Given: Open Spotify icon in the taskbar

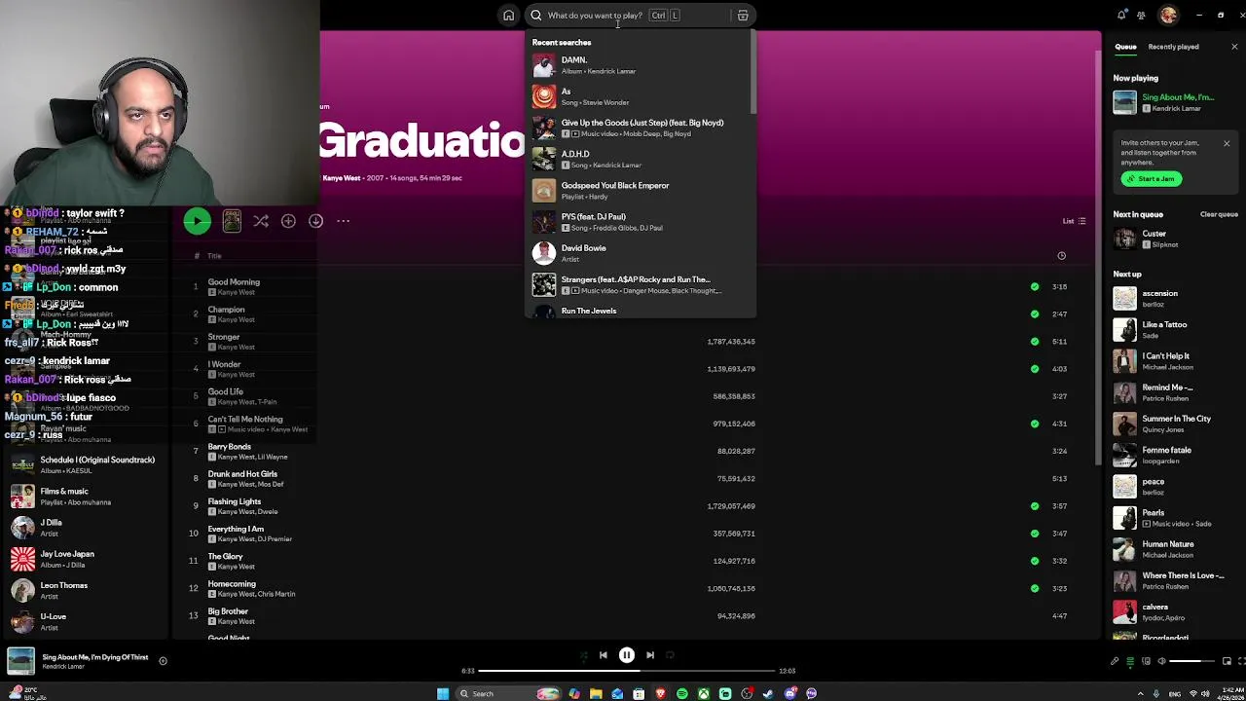Looking at the screenshot, I should click(681, 693).
